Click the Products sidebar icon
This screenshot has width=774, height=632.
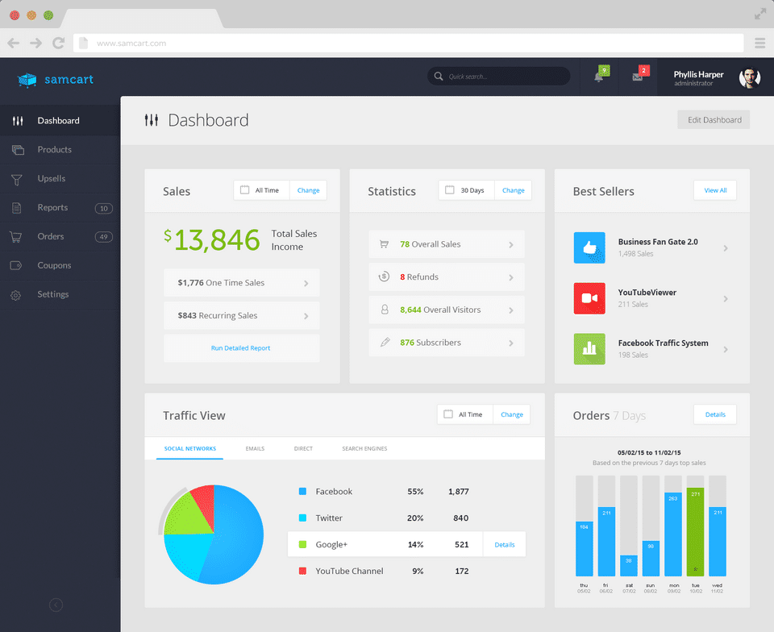pos(18,149)
